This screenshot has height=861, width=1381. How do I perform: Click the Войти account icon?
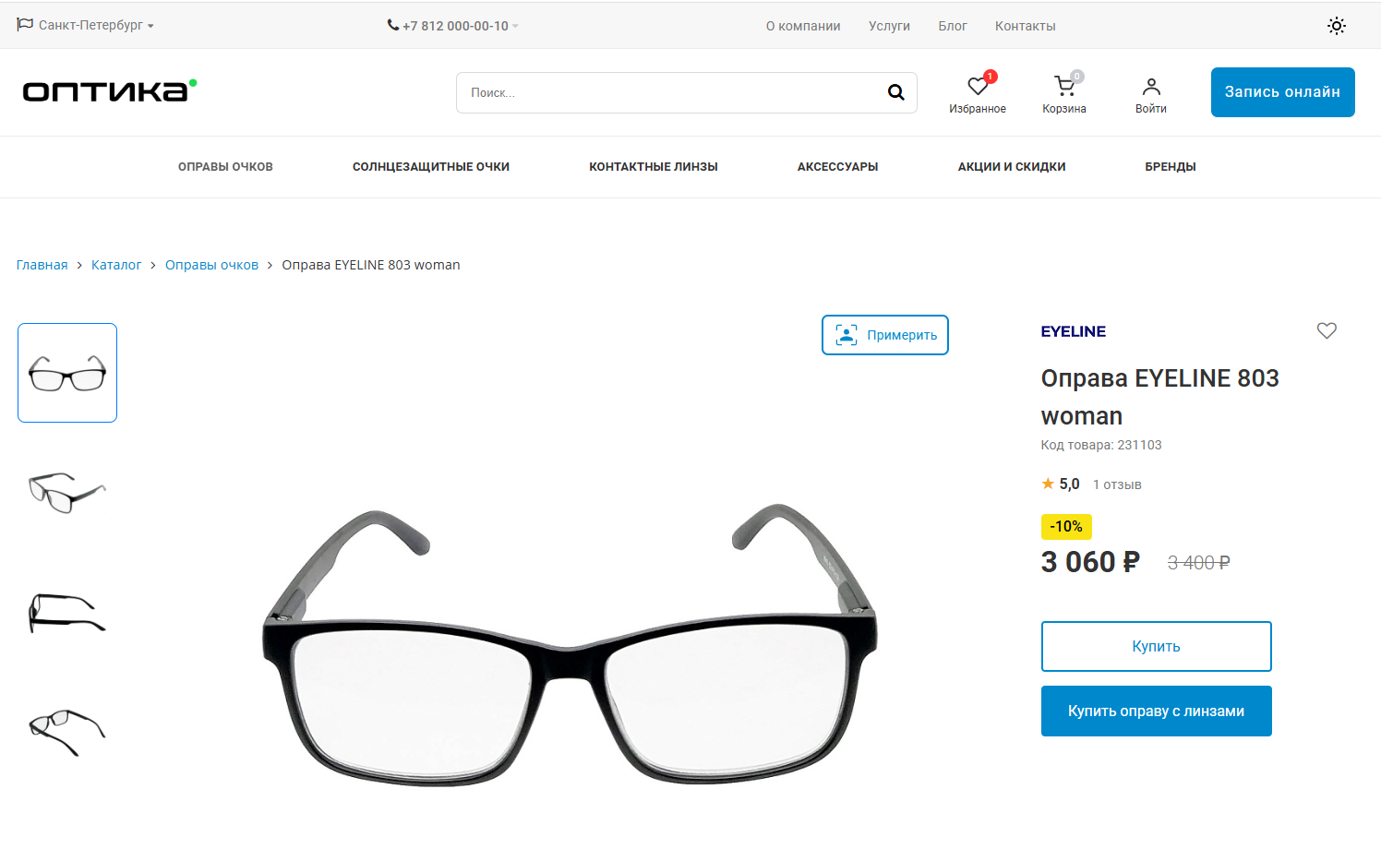[1150, 86]
